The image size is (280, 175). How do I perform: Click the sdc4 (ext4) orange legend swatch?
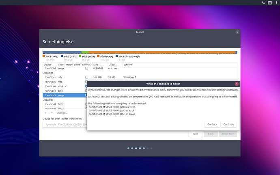pos(98,56)
